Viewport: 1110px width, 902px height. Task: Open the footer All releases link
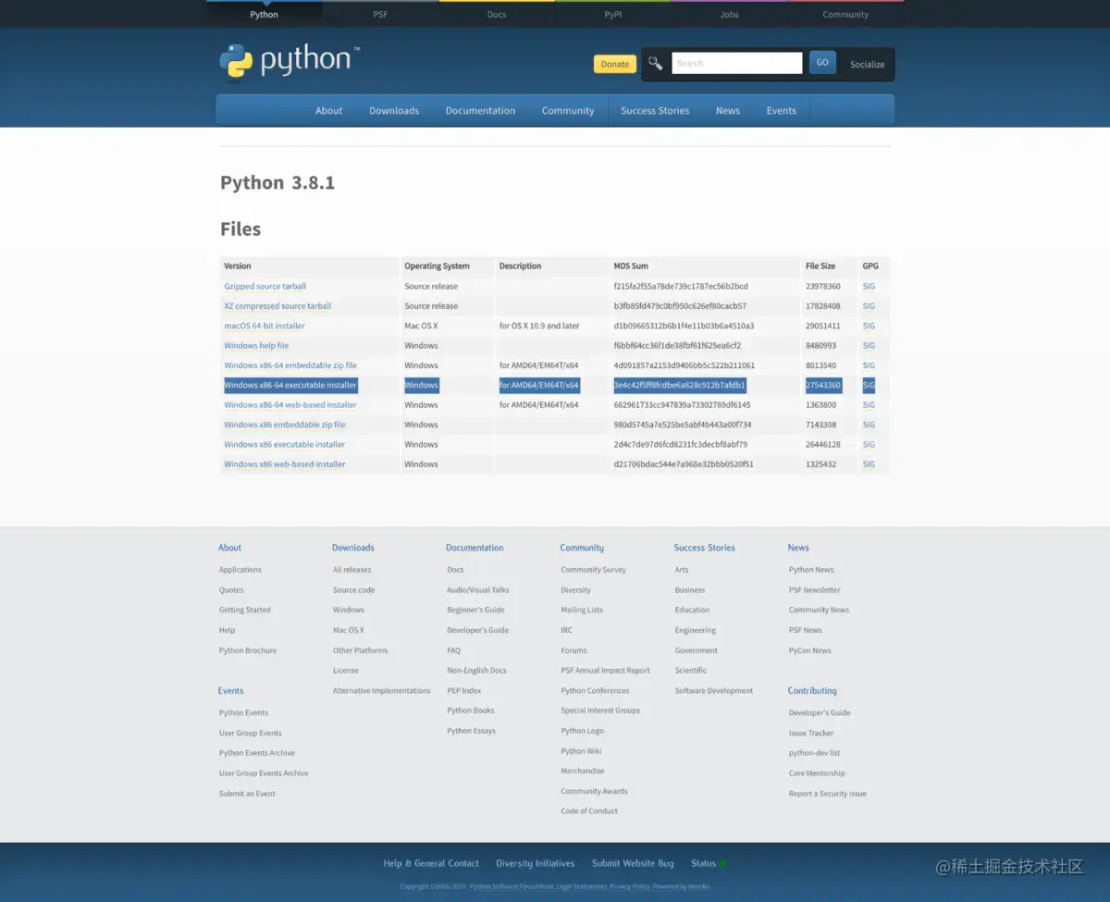coord(352,570)
